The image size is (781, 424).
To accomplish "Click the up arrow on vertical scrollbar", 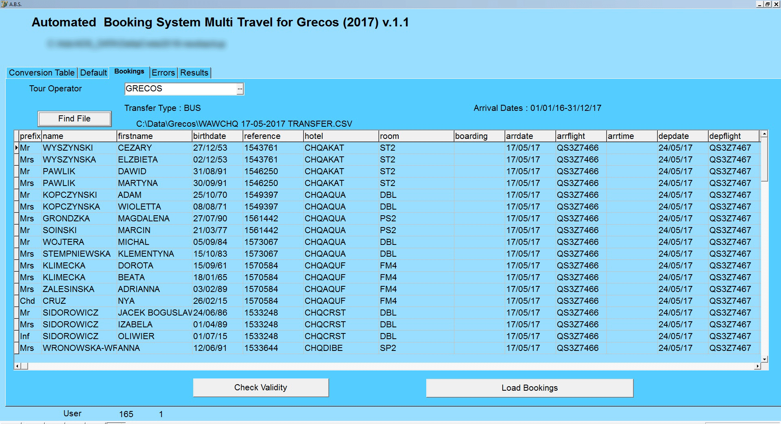I will point(764,134).
